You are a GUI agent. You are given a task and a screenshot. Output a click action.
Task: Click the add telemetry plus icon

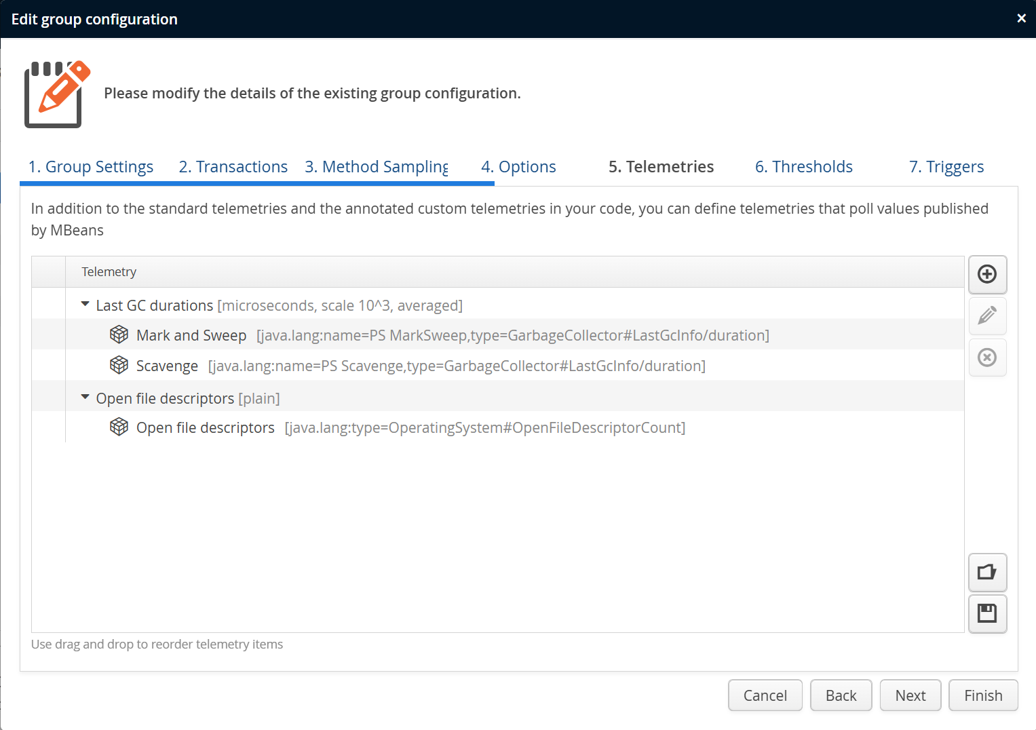(x=987, y=274)
